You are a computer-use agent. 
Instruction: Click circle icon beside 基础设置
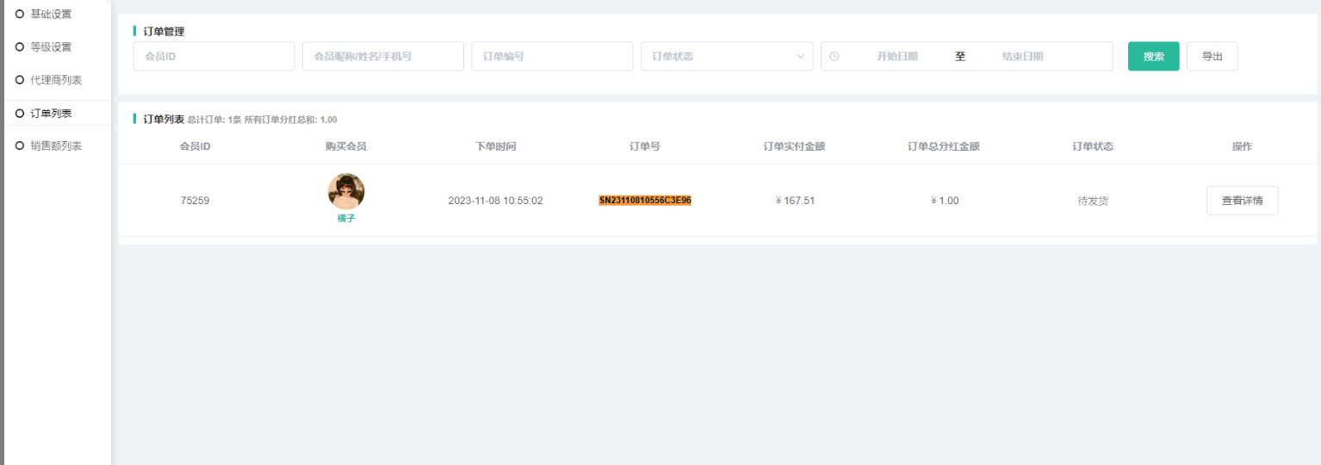(20, 14)
